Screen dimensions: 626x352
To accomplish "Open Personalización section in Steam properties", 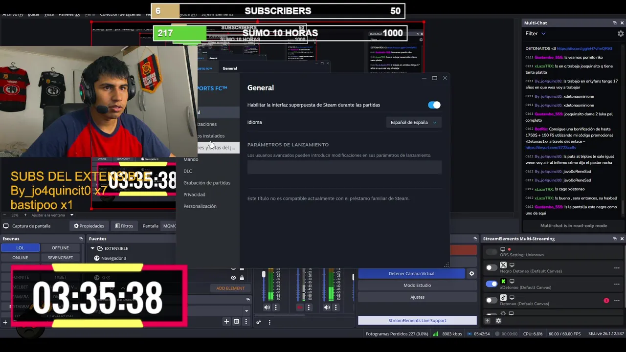I will click(200, 206).
